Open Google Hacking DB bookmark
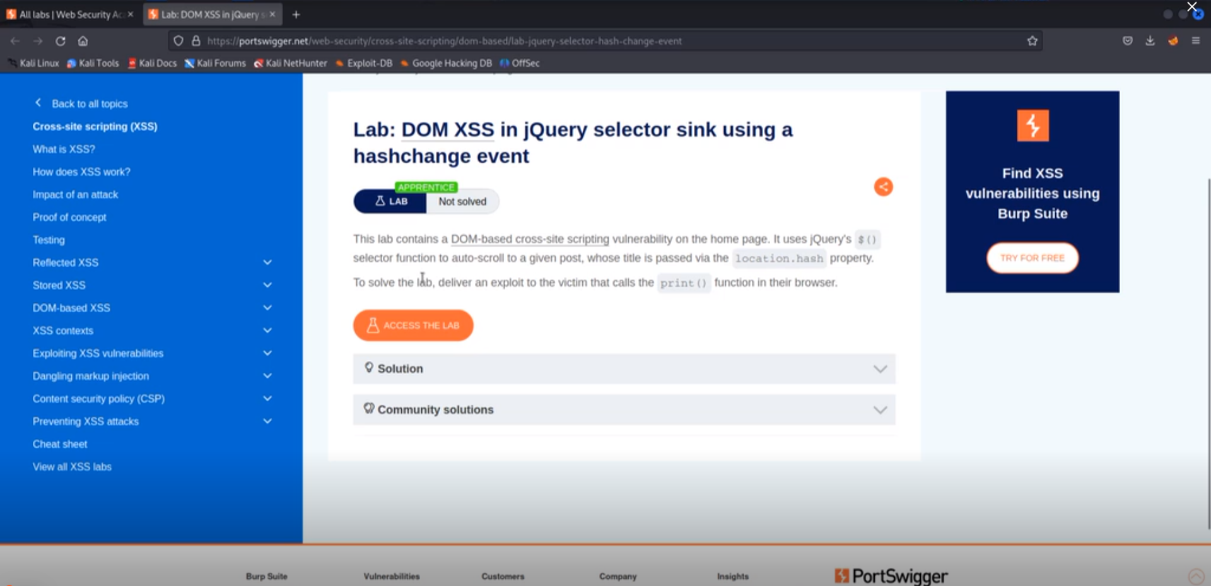This screenshot has height=586, width=1211. [446, 63]
